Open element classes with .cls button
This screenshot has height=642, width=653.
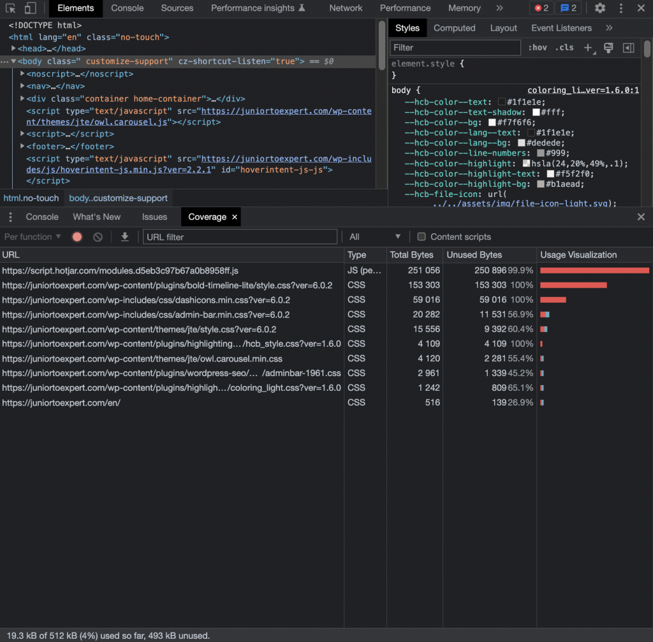pos(564,47)
